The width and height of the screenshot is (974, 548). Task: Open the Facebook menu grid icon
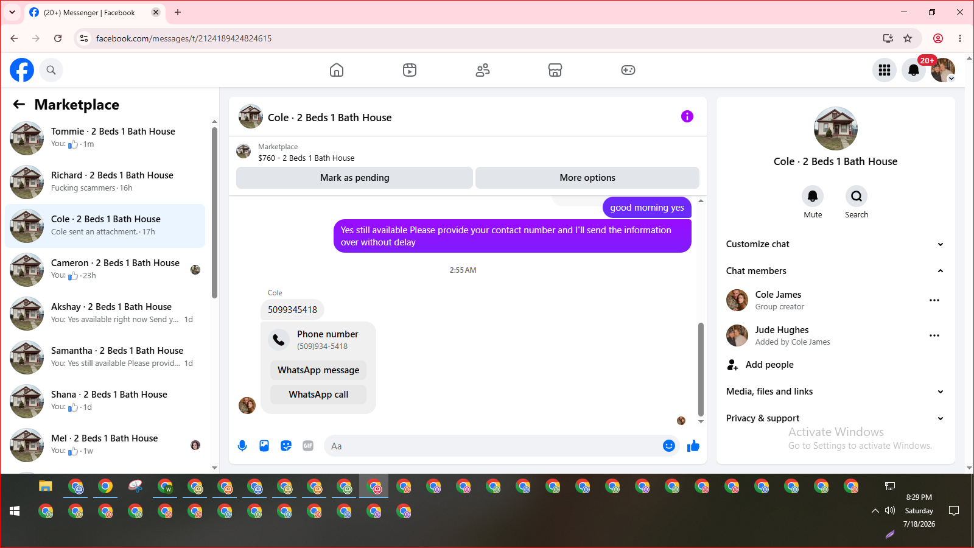pos(885,70)
